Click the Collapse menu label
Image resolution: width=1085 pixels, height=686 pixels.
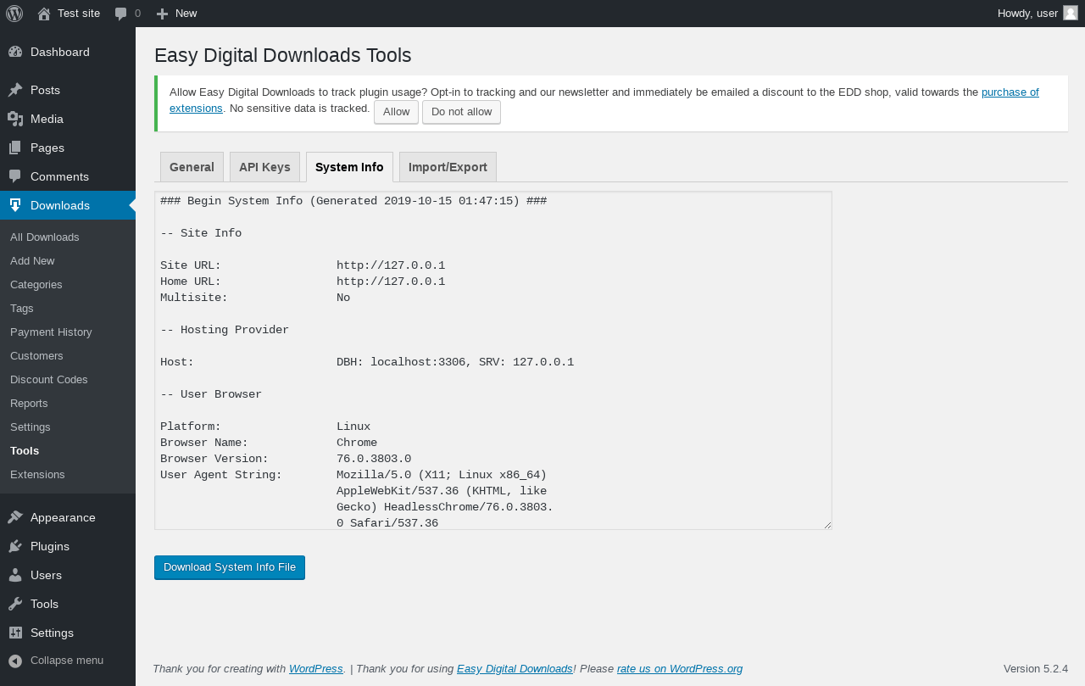click(x=67, y=660)
